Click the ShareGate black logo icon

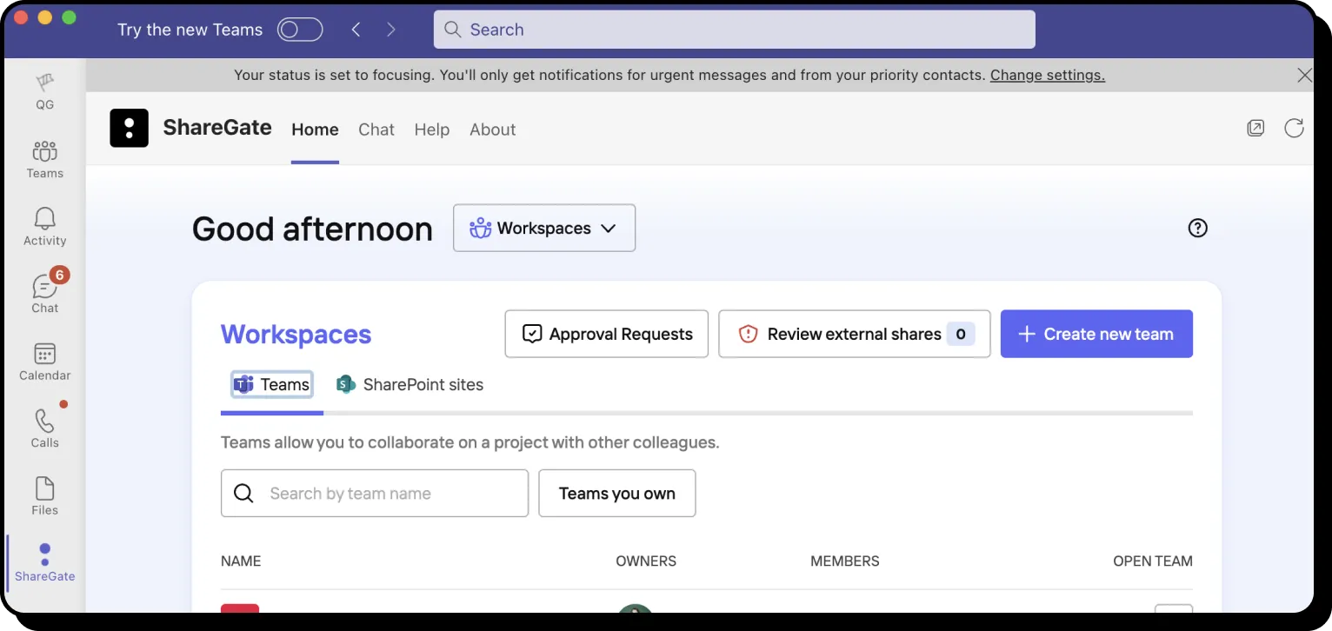click(x=129, y=128)
